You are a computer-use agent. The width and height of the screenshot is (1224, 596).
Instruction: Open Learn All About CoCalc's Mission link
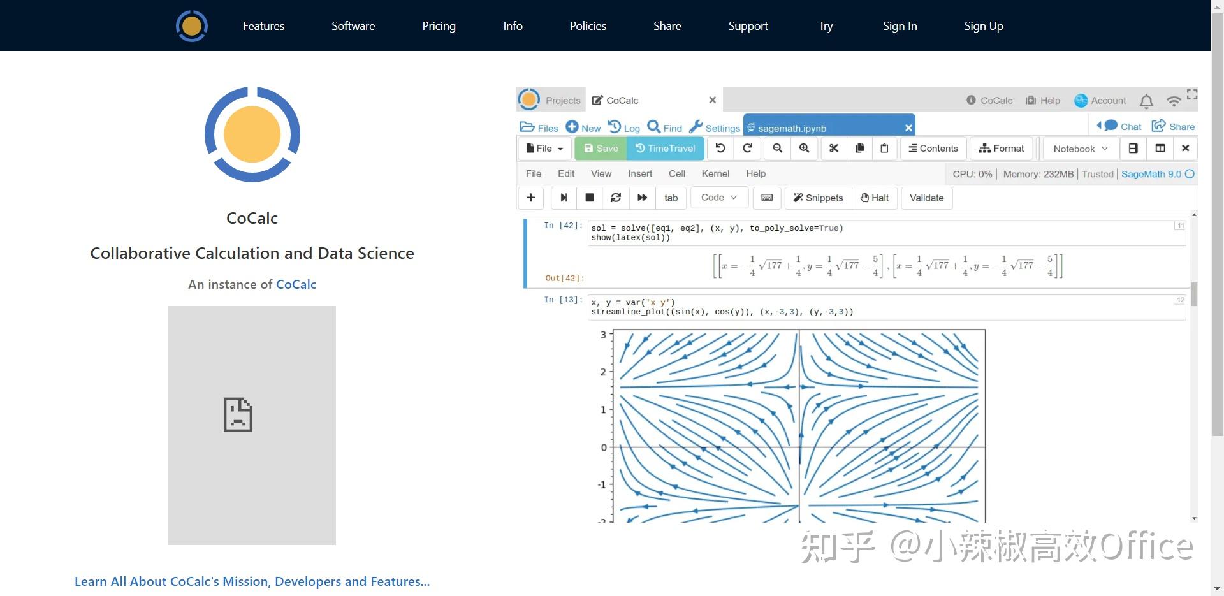pyautogui.click(x=252, y=581)
